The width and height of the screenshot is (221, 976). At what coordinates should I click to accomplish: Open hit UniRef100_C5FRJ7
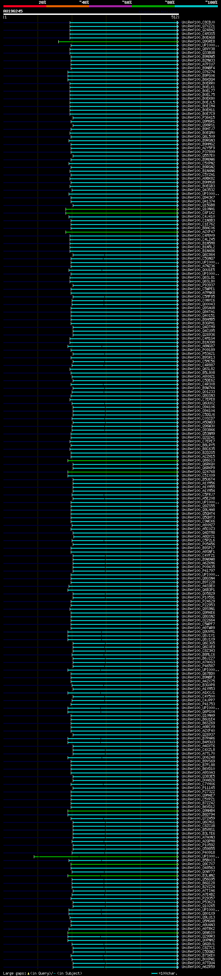[x=198, y=494]
